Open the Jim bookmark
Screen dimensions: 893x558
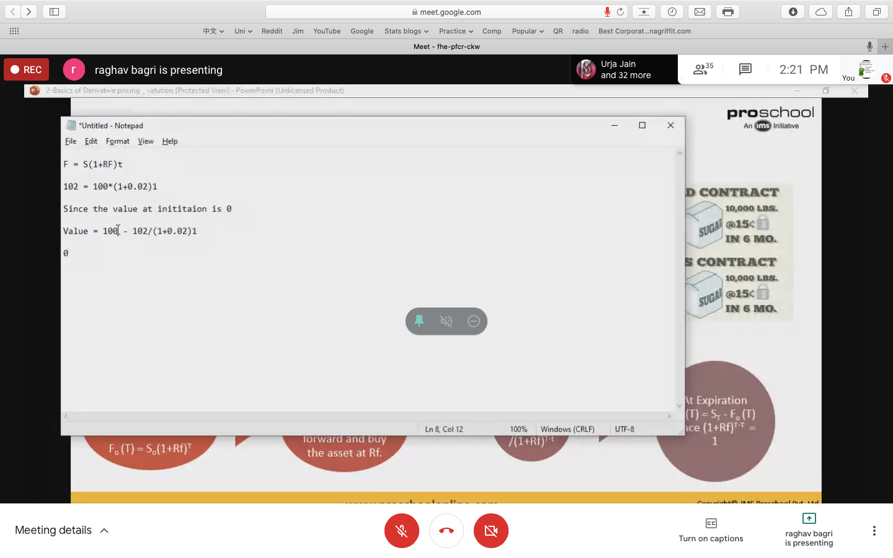point(298,31)
